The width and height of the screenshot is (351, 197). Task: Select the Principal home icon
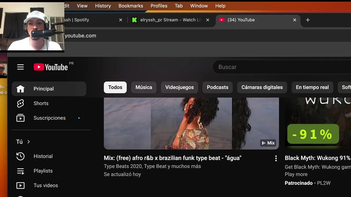tap(21, 89)
